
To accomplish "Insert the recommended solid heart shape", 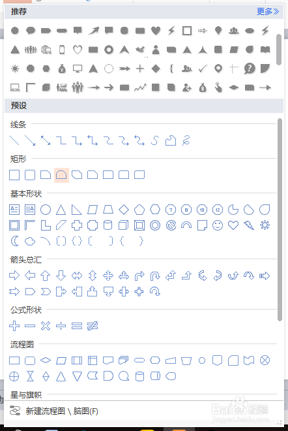I will point(156,31).
